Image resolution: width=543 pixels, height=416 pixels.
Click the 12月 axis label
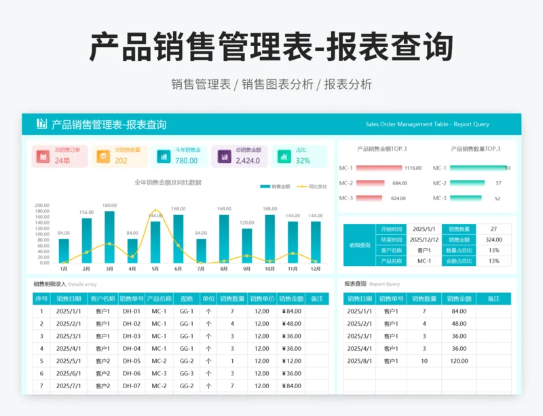(316, 269)
